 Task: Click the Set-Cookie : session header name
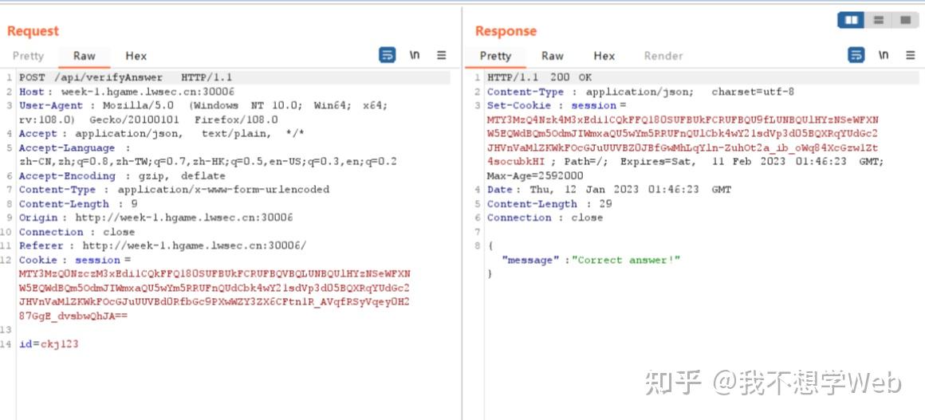(x=552, y=105)
